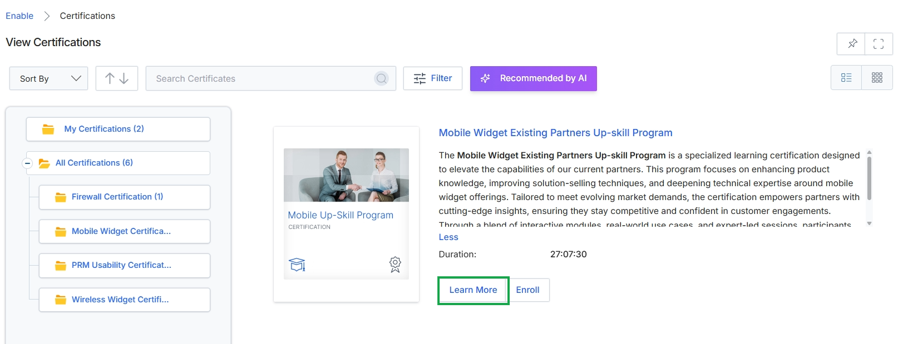Click the search magnifier icon
Image resolution: width=903 pixels, height=344 pixels.
coord(381,78)
